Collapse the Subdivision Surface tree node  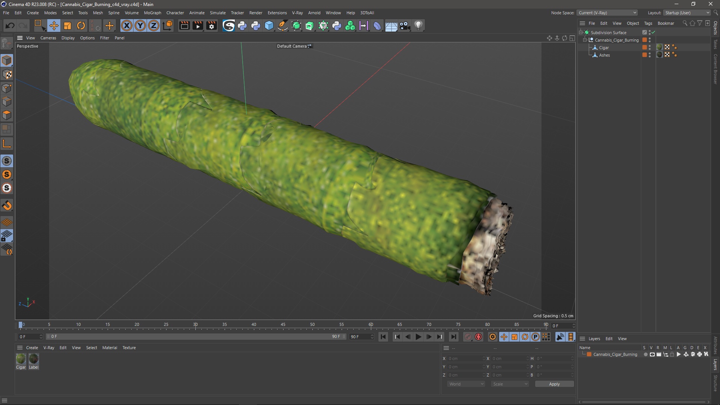tap(580, 33)
